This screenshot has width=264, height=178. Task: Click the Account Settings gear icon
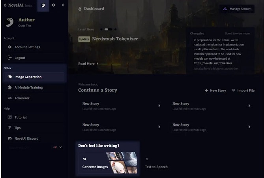pos(10,47)
